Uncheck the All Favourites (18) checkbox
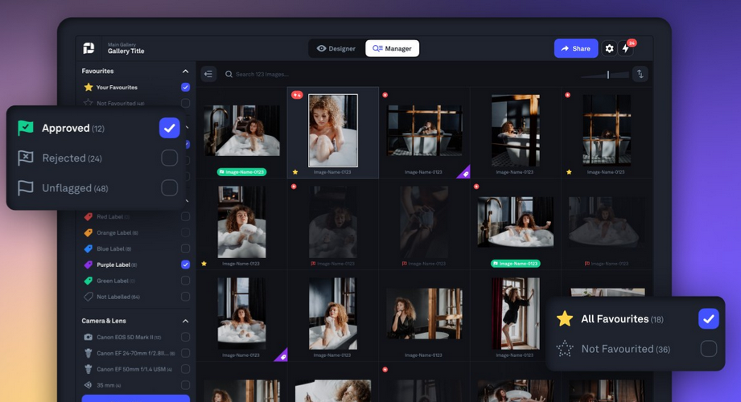741x402 pixels. click(x=708, y=319)
